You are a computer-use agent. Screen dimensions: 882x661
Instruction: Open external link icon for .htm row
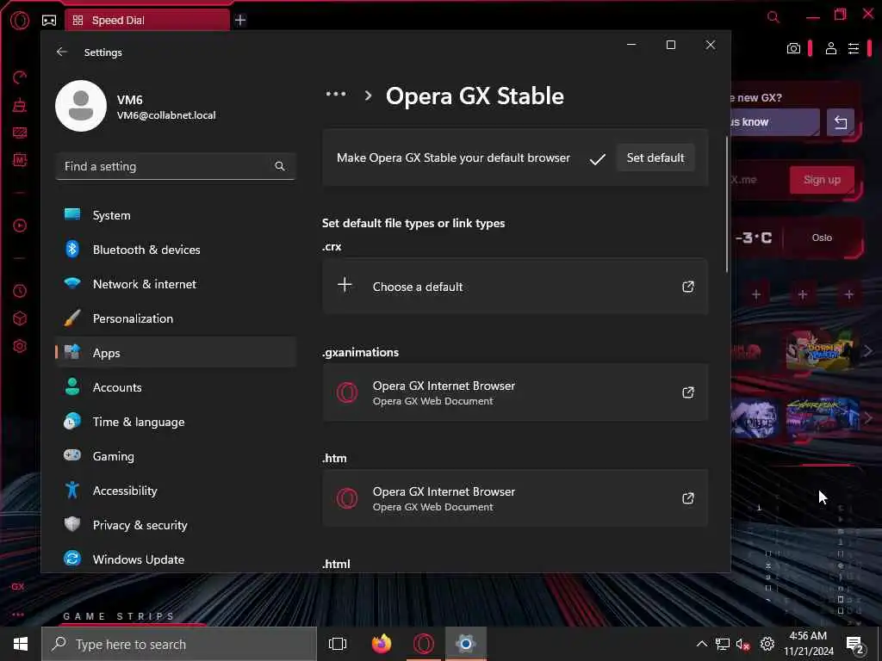688,498
